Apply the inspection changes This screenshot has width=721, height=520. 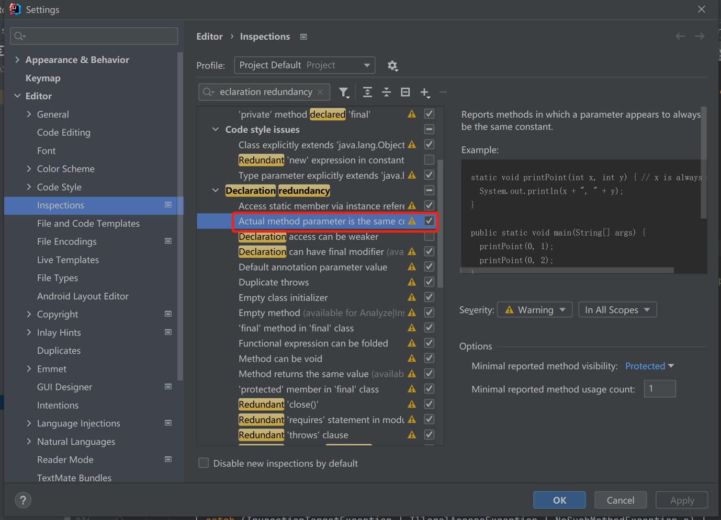681,500
